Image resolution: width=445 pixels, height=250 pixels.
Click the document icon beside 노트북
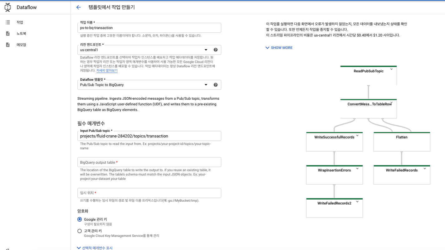(8, 33)
